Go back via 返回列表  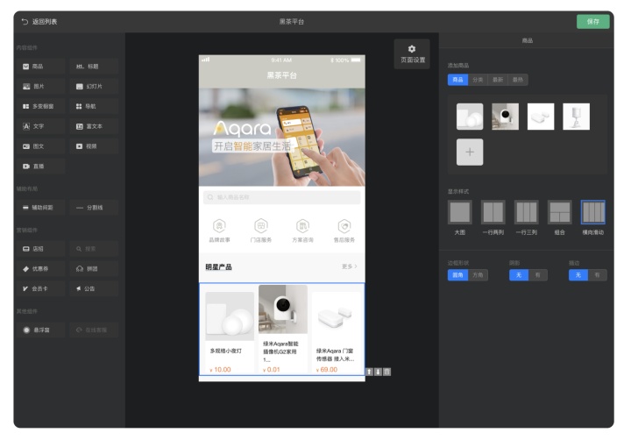click(39, 21)
